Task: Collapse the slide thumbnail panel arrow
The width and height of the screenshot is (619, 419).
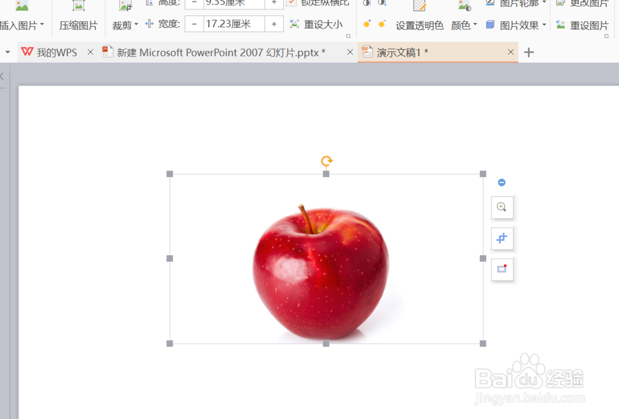Action: (x=2, y=77)
